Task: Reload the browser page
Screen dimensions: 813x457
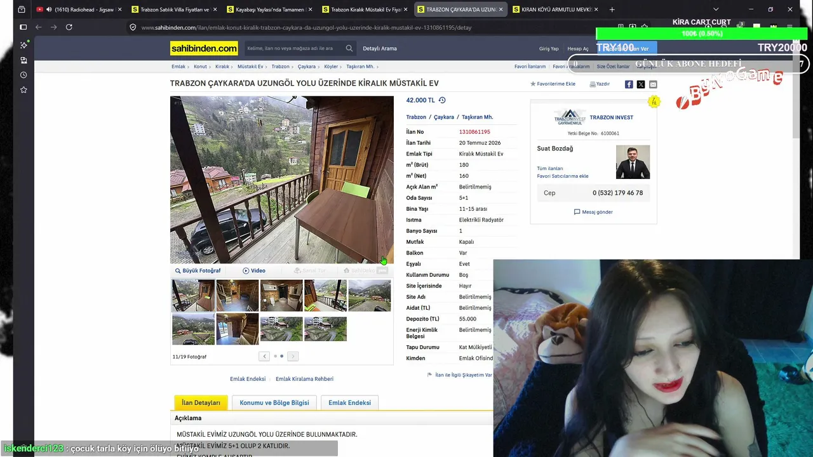Action: tap(69, 27)
